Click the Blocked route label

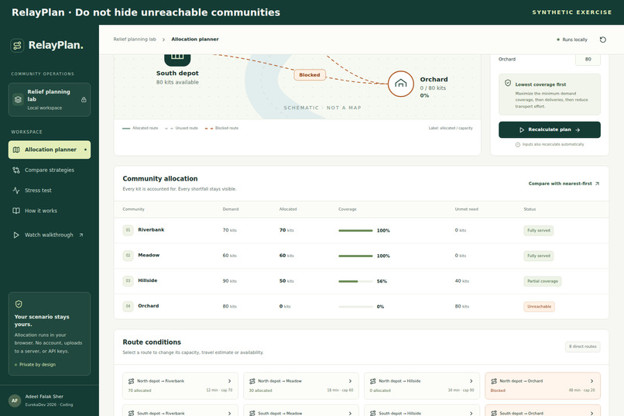pos(310,75)
